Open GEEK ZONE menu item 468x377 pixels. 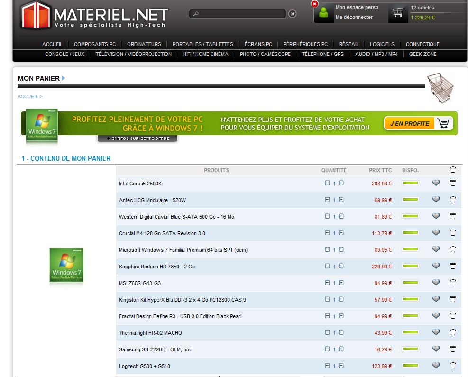point(422,54)
